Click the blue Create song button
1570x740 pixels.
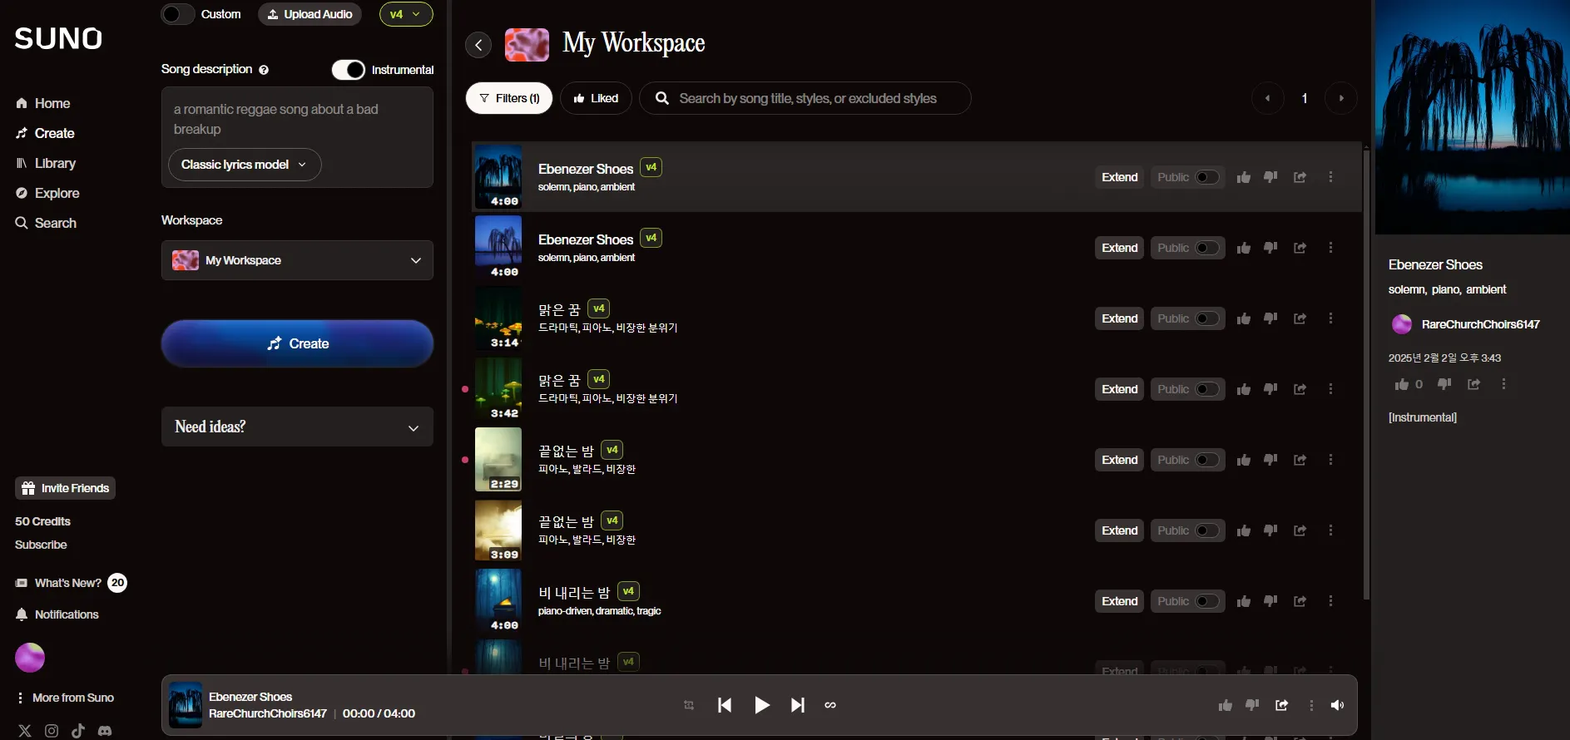[x=297, y=343]
